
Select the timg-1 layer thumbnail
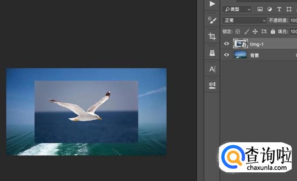240,44
